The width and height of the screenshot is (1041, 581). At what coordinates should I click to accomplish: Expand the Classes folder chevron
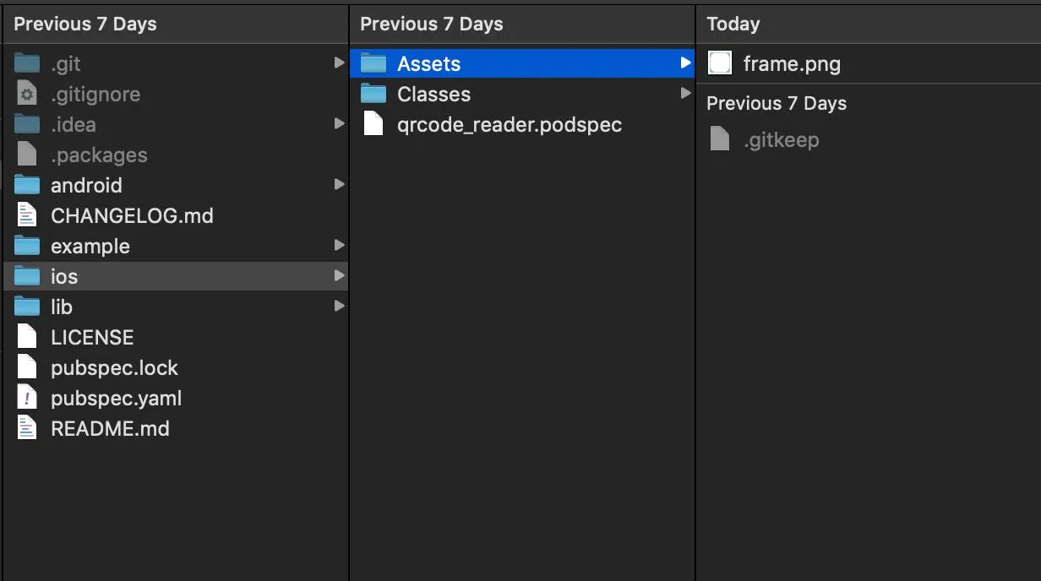(685, 94)
